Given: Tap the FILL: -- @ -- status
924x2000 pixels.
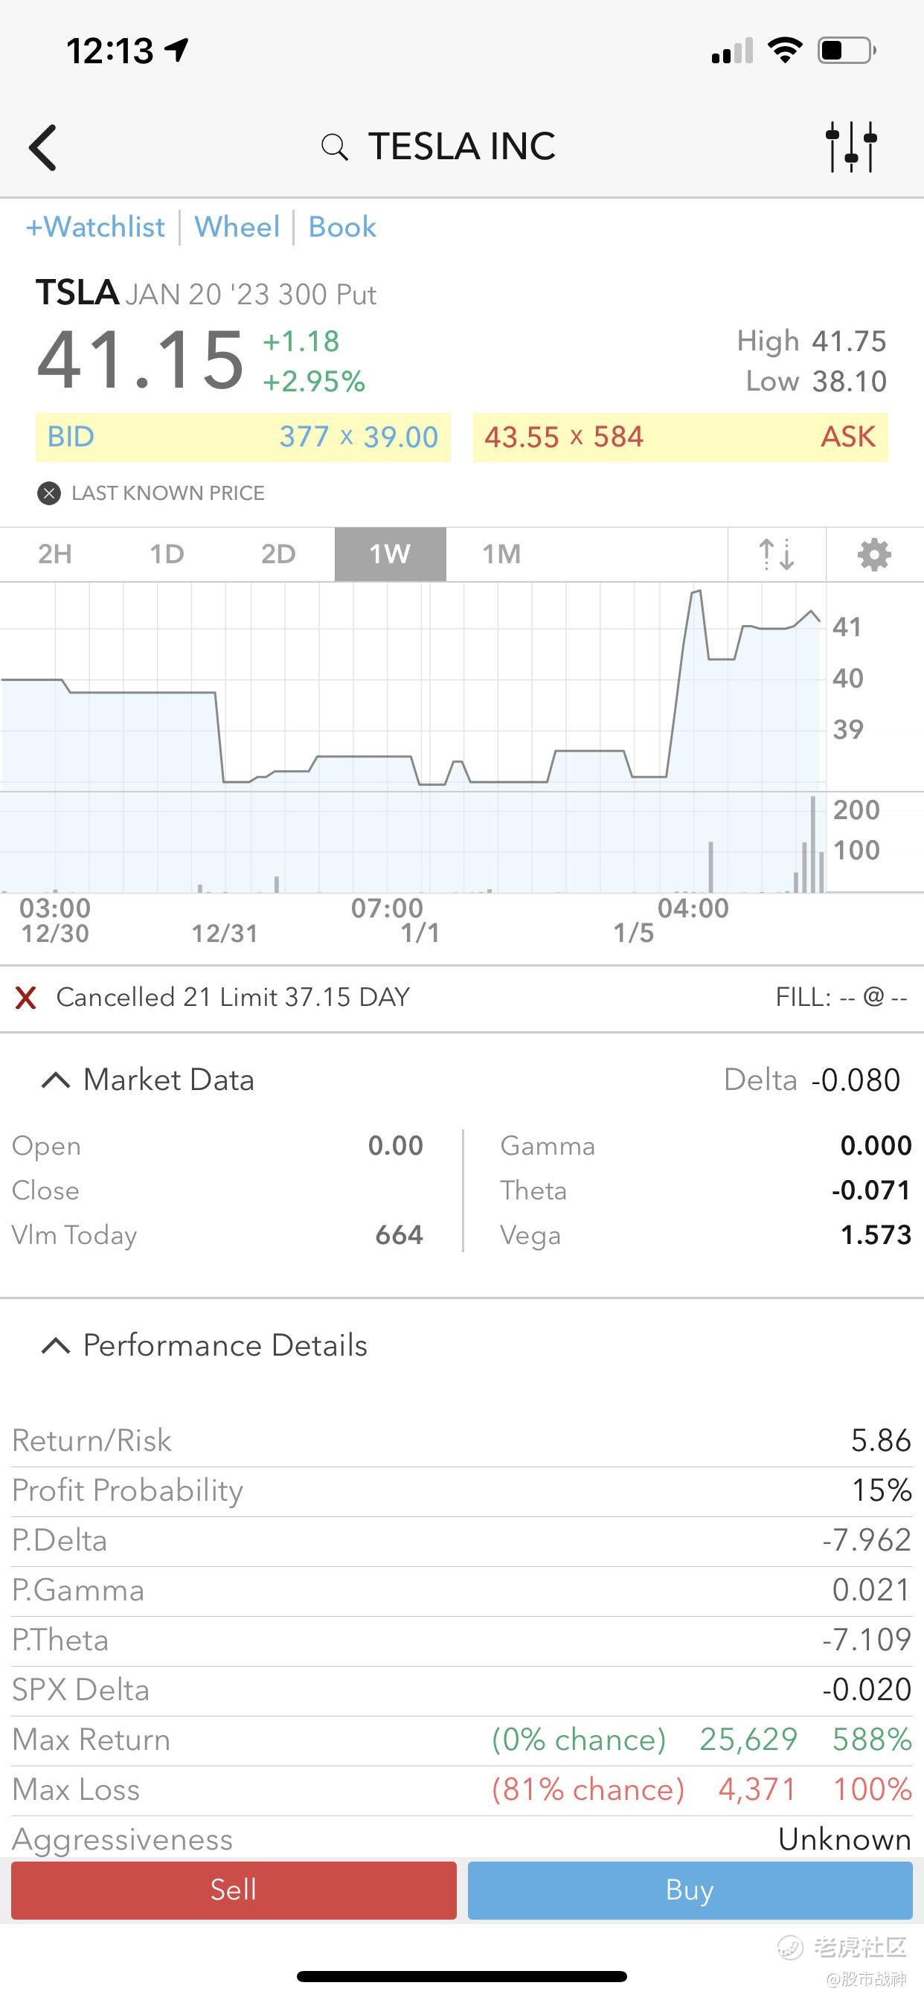Looking at the screenshot, I should click(841, 998).
